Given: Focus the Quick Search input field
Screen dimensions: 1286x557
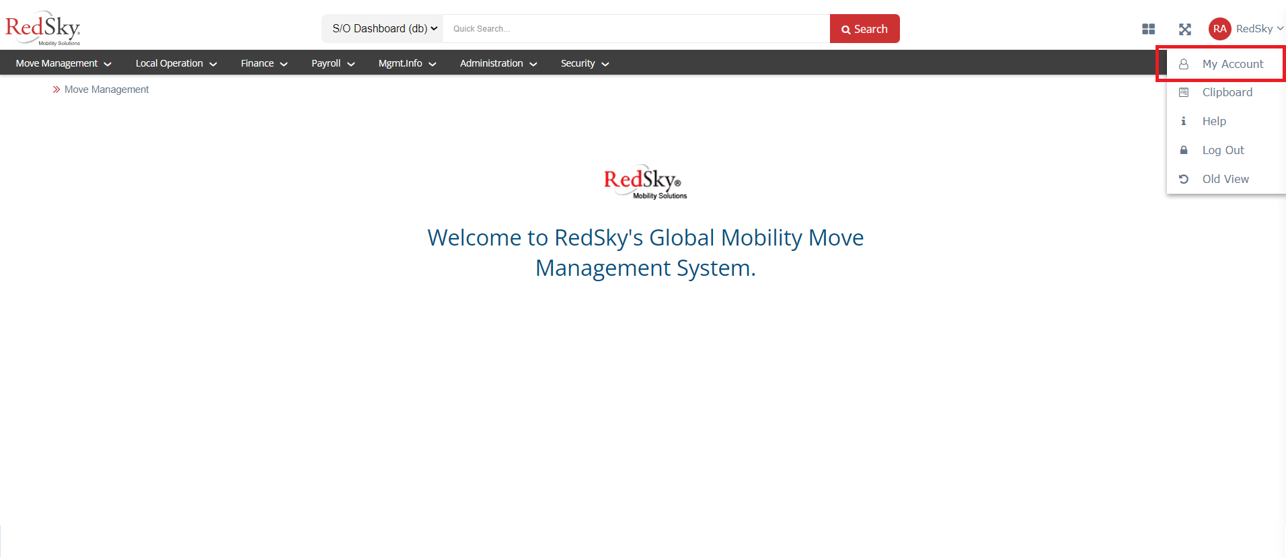Looking at the screenshot, I should point(636,29).
